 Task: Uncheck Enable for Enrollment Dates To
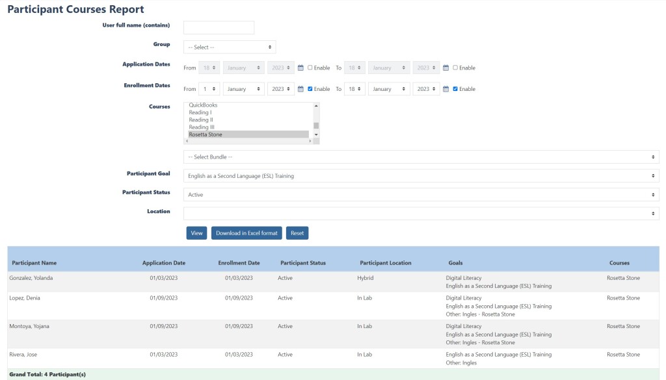point(455,89)
